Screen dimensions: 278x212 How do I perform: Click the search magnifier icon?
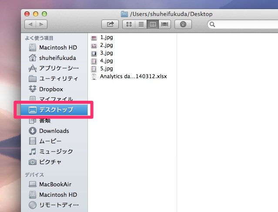pos(212,24)
